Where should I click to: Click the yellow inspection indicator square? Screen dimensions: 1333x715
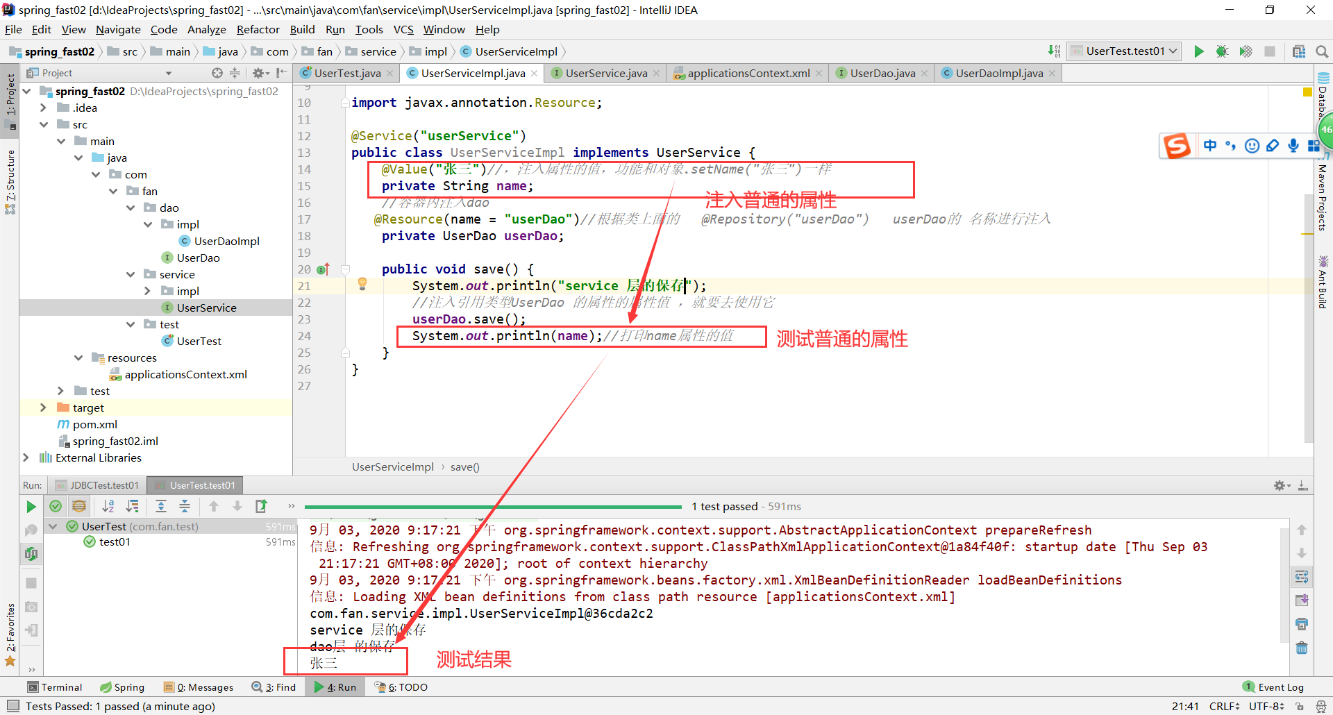[1308, 92]
